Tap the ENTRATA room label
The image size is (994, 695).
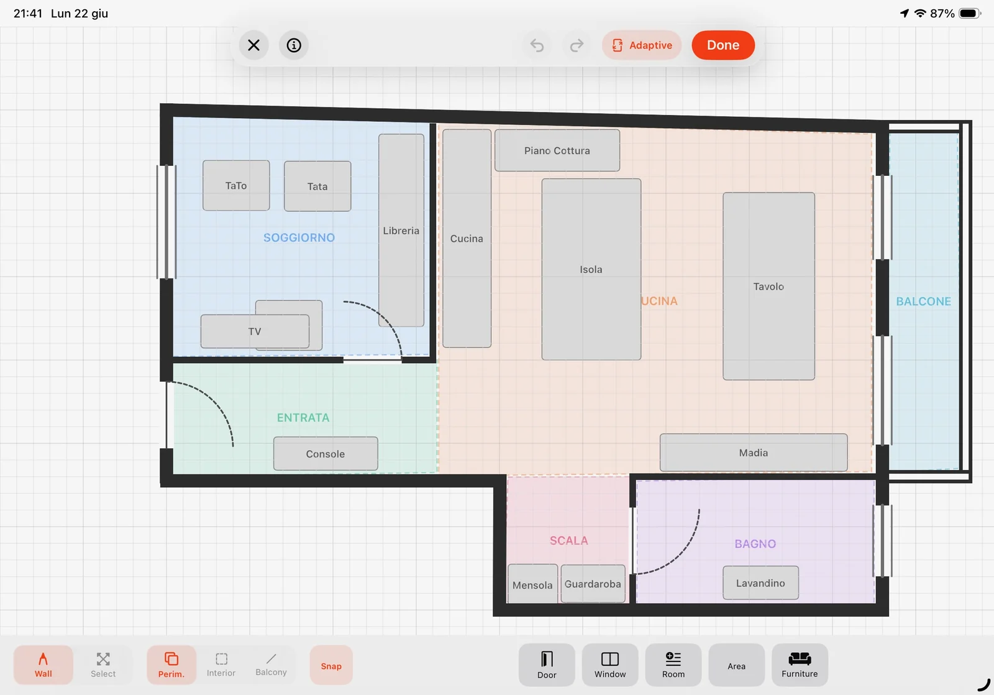click(x=303, y=418)
